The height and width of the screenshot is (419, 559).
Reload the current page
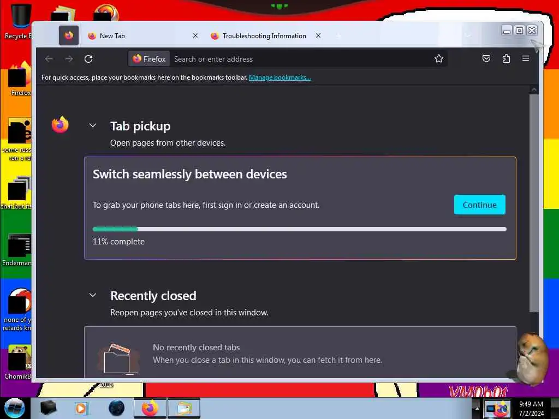[x=88, y=59]
